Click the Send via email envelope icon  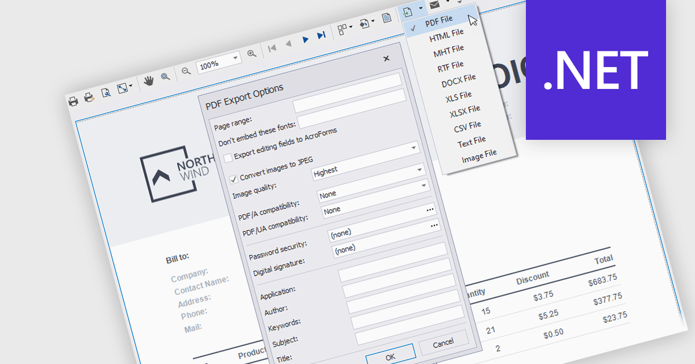click(x=434, y=5)
